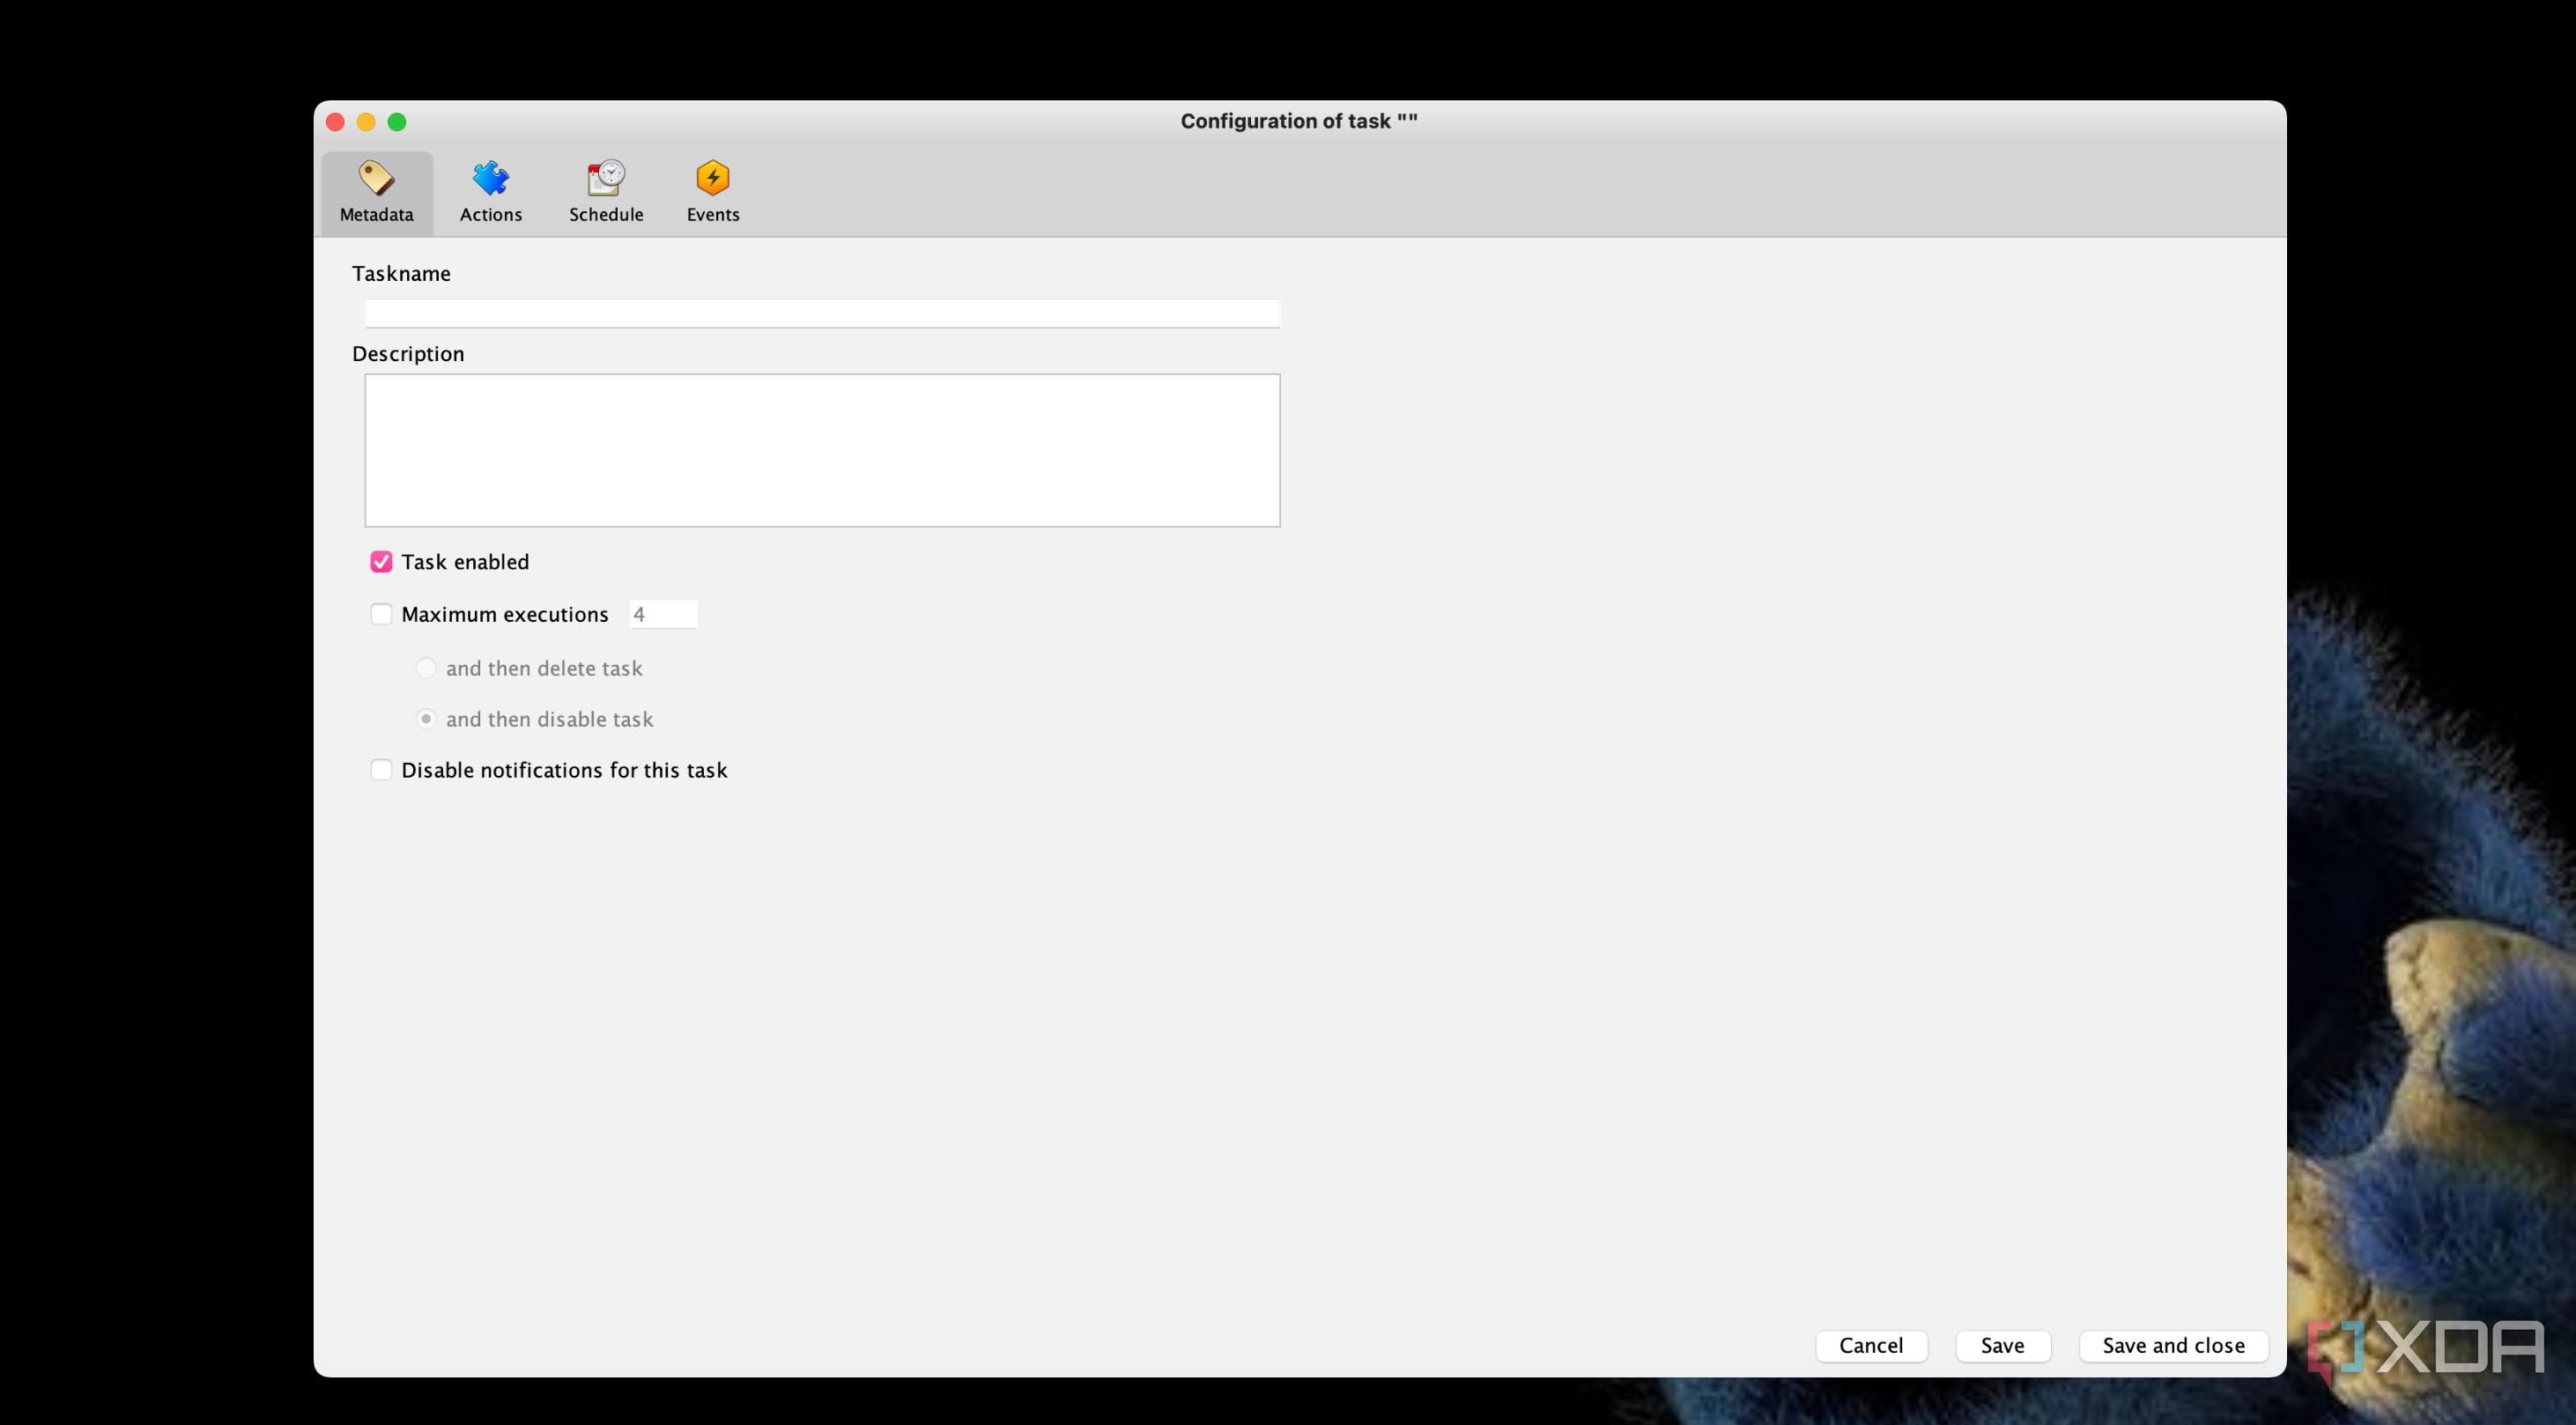This screenshot has width=2576, height=1425.
Task: Open the Schedule clock calendar tab
Action: 606,192
